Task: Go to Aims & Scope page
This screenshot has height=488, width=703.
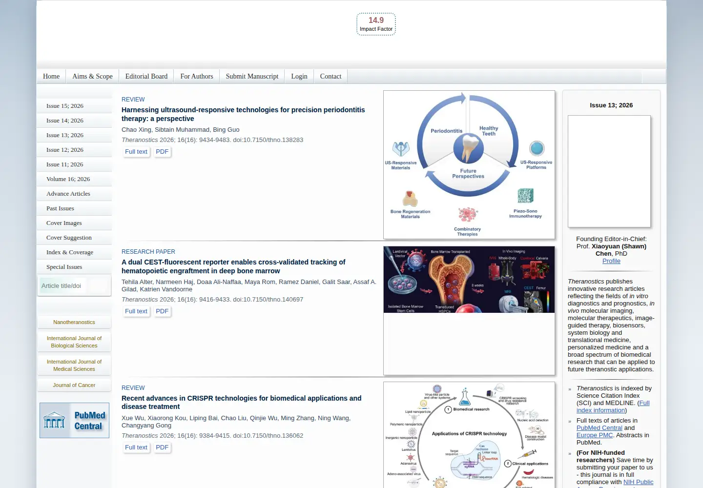Action: tap(93, 76)
